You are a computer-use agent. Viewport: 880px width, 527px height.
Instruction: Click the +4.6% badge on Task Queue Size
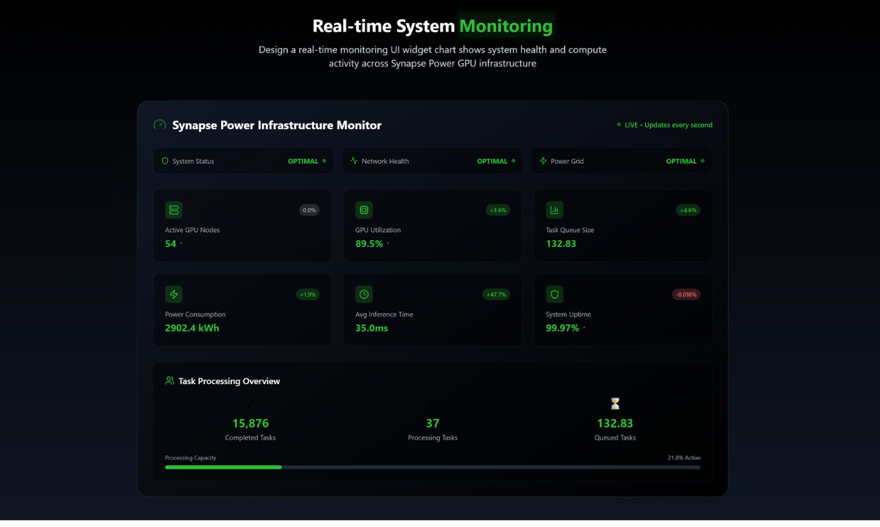pyautogui.click(x=688, y=210)
